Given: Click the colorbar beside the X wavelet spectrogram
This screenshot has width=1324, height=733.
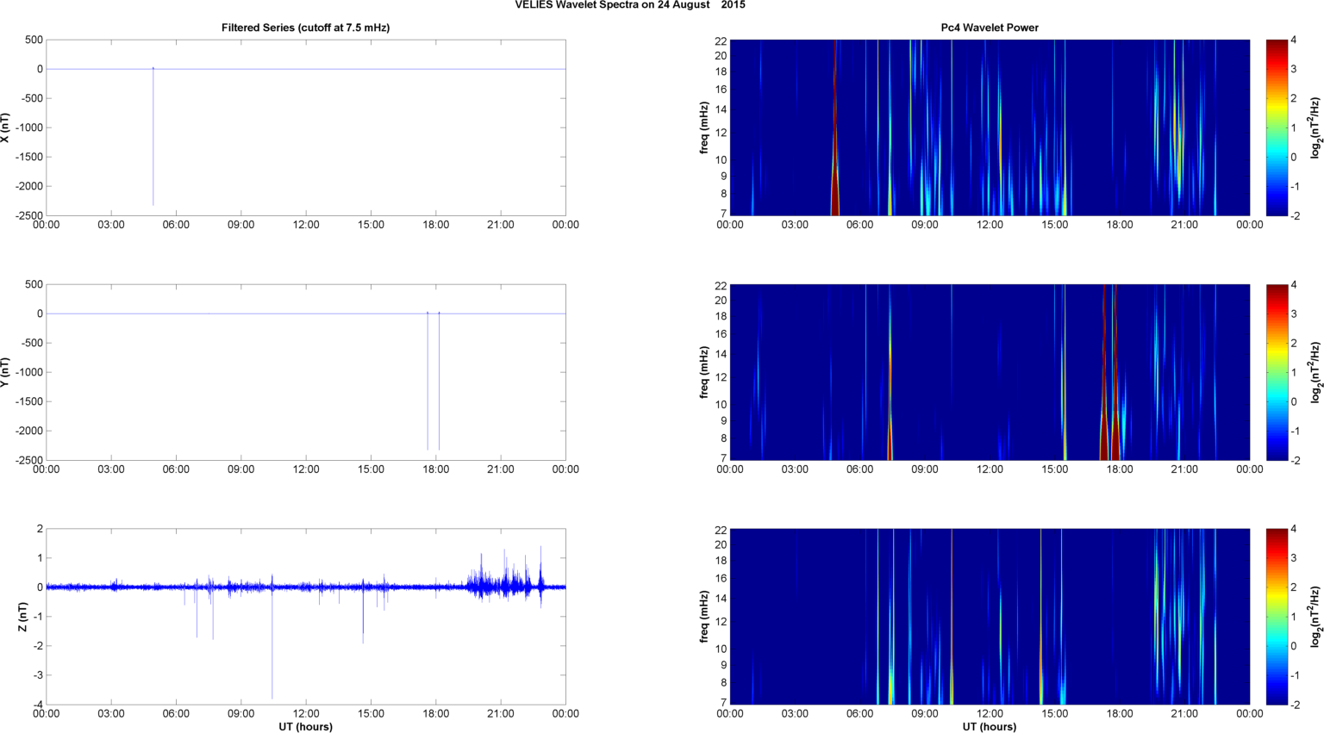Looking at the screenshot, I should click(x=1277, y=127).
